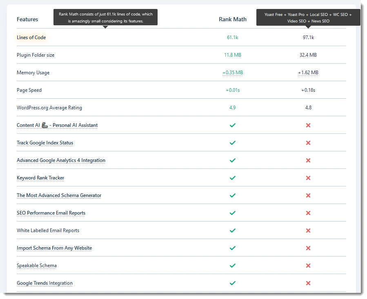
Task: Select the green checkmark for Track Google Index Status
Action: click(x=232, y=143)
